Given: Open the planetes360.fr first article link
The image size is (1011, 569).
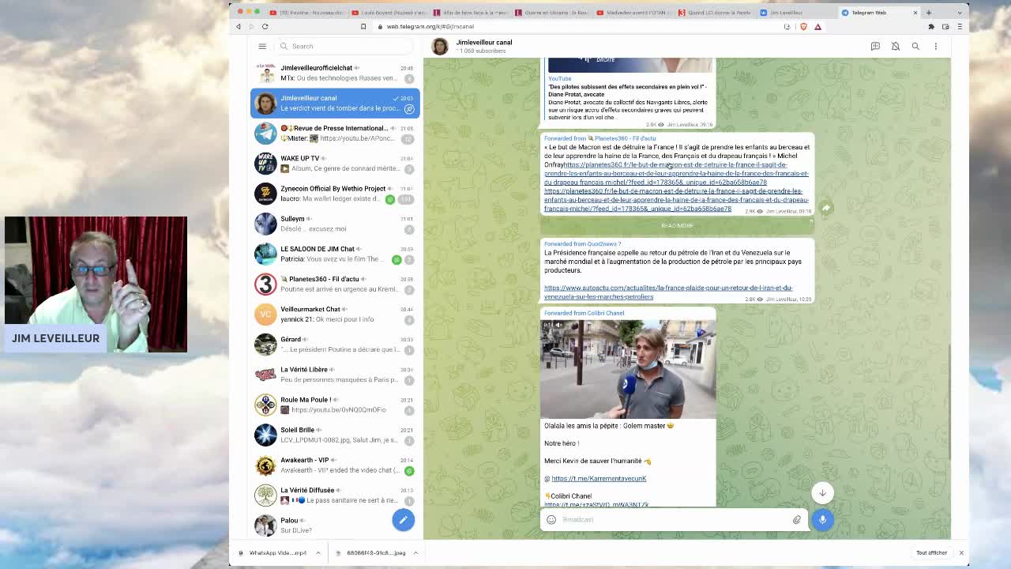Looking at the screenshot, I should point(676,174).
